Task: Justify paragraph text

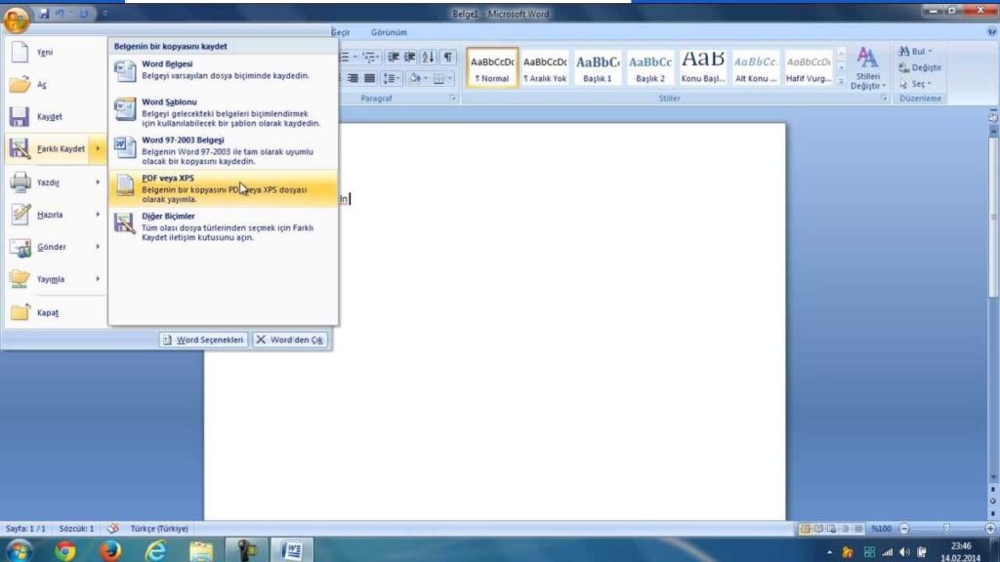Action: click(369, 78)
